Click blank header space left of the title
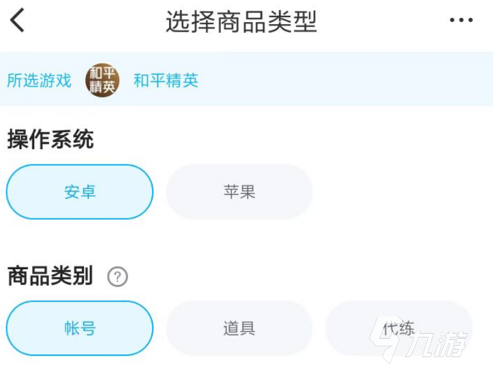Screen dimensions: 493x383 95,22
